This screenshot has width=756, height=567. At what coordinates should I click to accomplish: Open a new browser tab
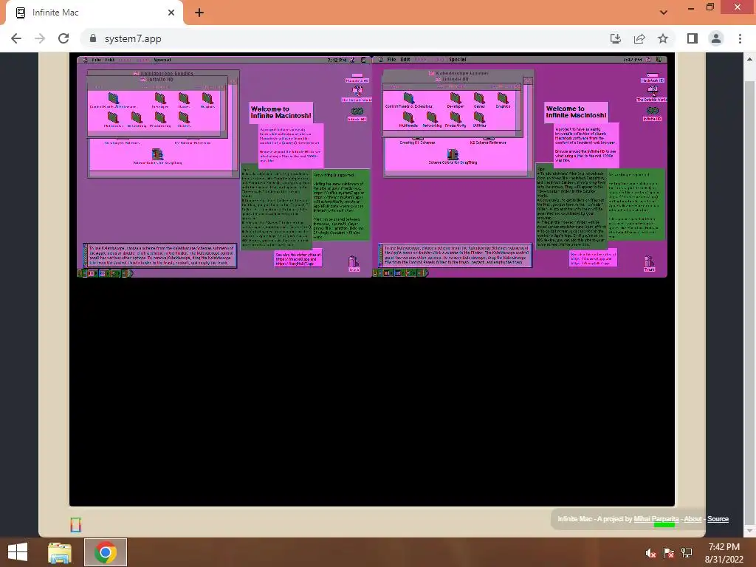(199, 13)
